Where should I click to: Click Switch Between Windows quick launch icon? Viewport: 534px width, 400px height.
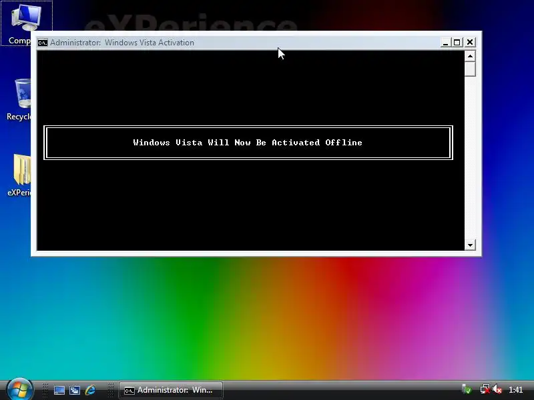click(x=75, y=390)
